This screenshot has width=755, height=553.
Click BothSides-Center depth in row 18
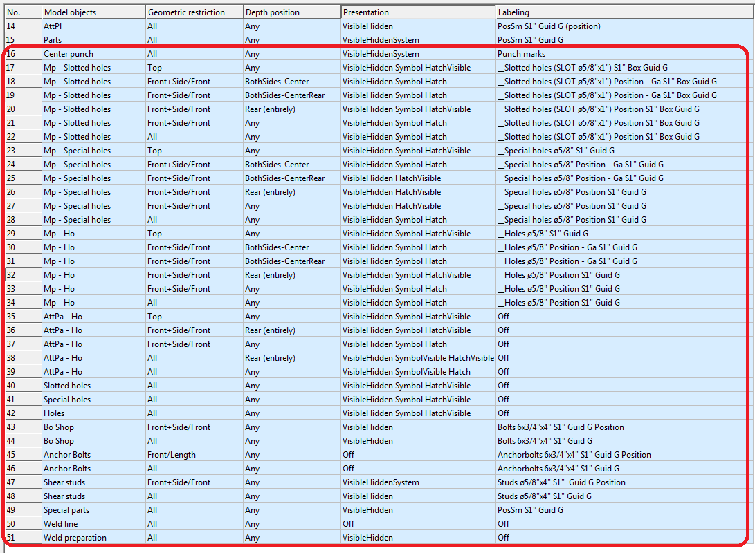(x=292, y=82)
